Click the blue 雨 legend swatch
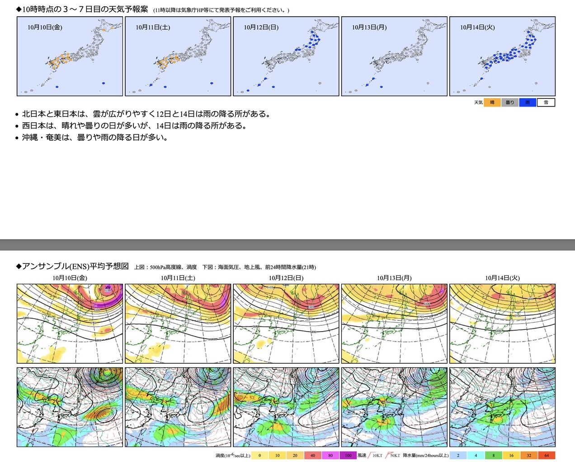This screenshot has height=462, width=575. coord(528,102)
